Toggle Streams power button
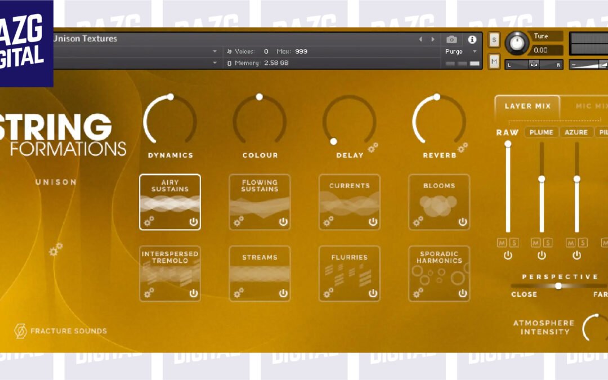The image size is (608, 380). (283, 293)
